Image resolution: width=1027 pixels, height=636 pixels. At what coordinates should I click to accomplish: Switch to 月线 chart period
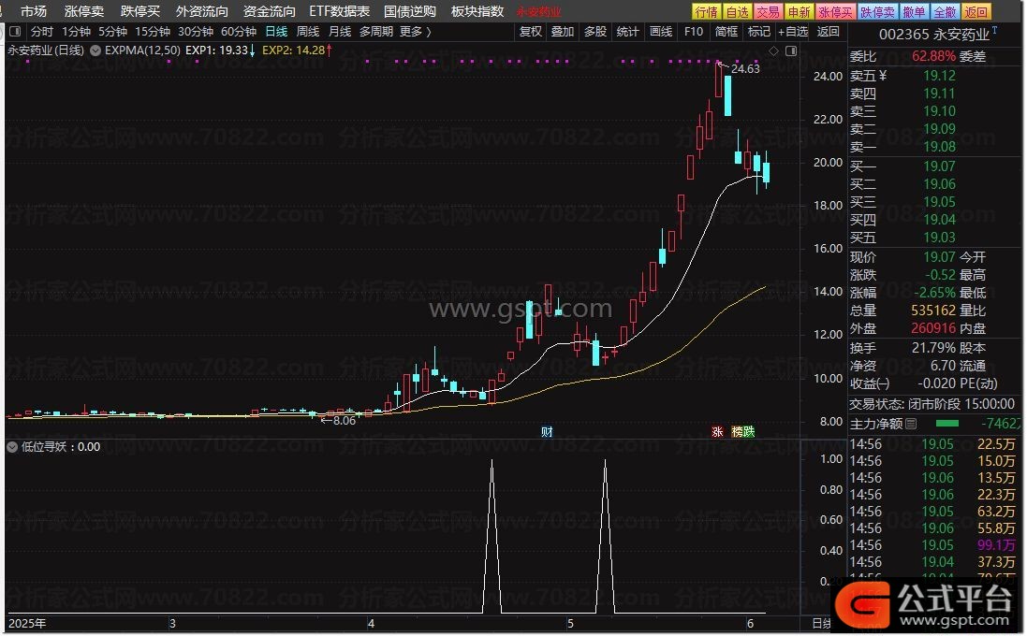pyautogui.click(x=339, y=32)
